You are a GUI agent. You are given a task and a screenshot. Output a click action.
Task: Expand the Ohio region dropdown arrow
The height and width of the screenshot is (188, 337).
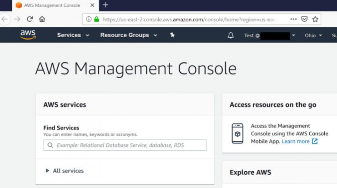pyautogui.click(x=321, y=35)
